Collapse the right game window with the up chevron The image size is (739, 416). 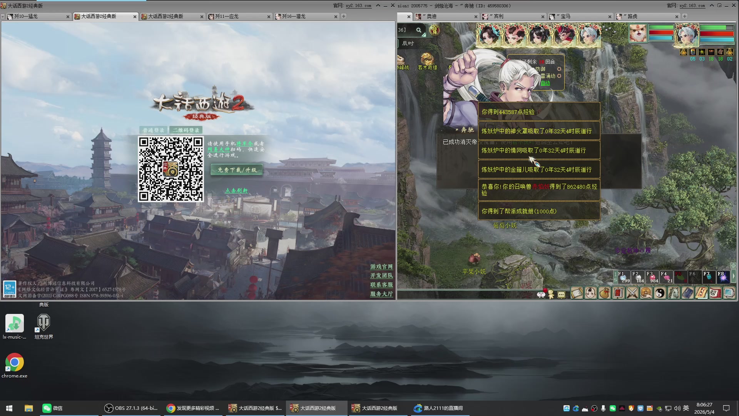[x=712, y=5]
